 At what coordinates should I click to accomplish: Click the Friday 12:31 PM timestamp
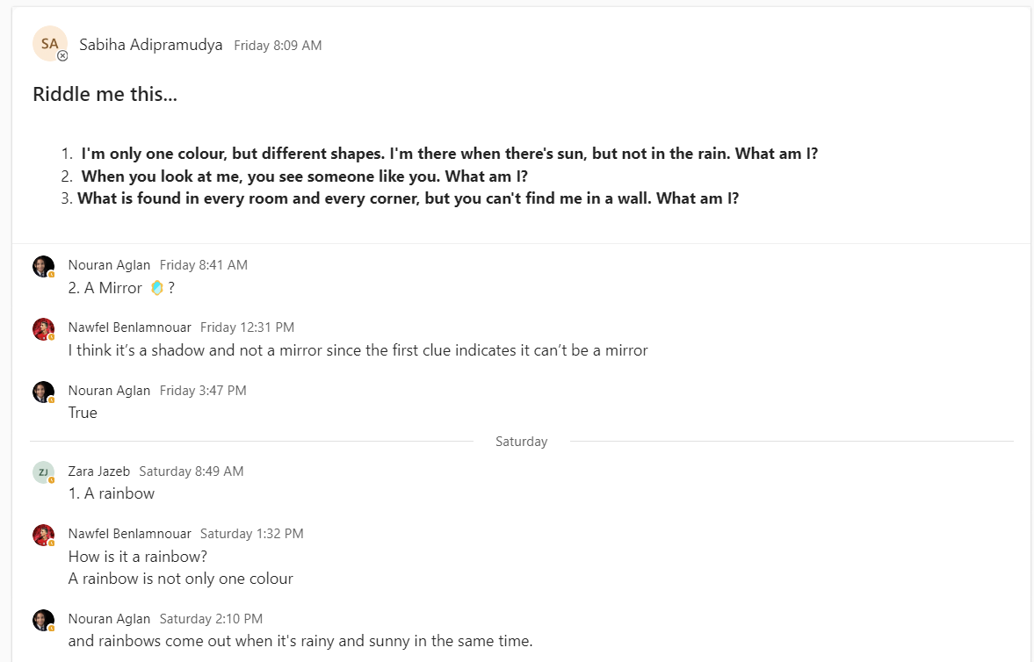tap(247, 327)
